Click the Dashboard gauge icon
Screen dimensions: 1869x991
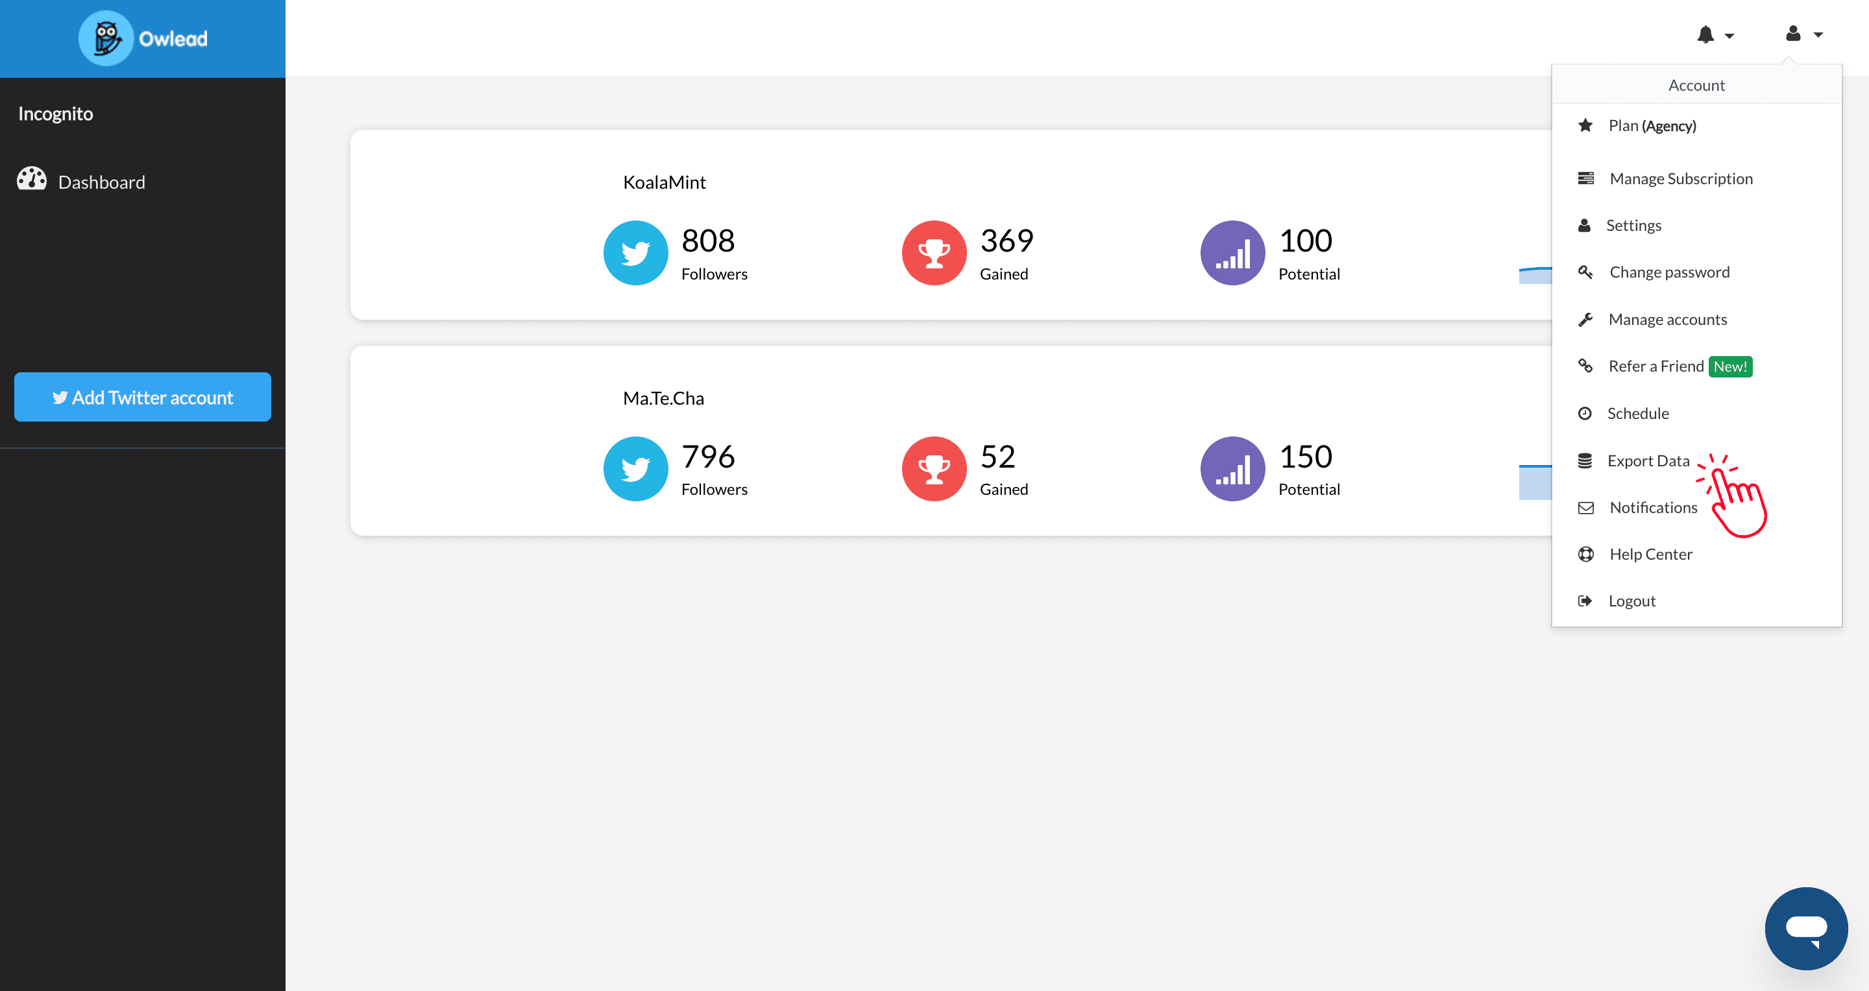click(31, 179)
